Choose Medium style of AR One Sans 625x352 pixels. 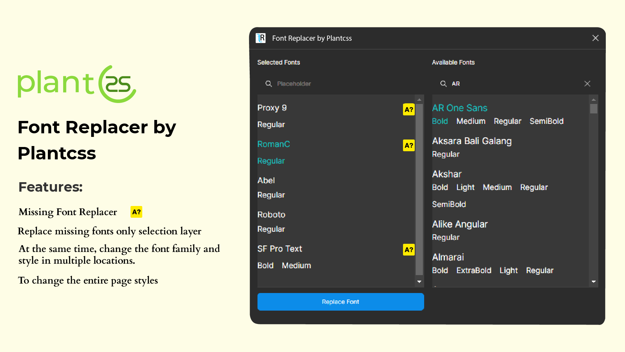tap(471, 121)
